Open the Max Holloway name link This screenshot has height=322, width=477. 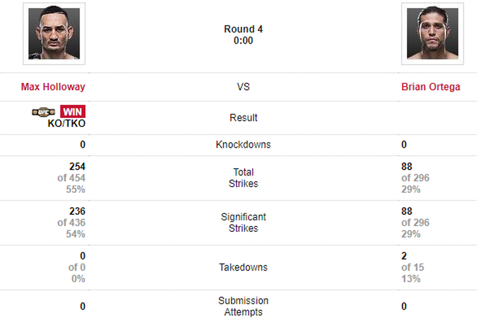53,87
